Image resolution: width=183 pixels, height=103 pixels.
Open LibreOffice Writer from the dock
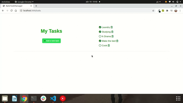(x=15, y=98)
